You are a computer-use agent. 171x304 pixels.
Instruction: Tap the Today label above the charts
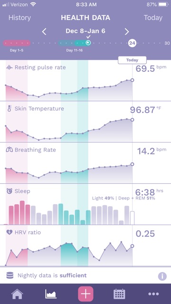[132, 60]
